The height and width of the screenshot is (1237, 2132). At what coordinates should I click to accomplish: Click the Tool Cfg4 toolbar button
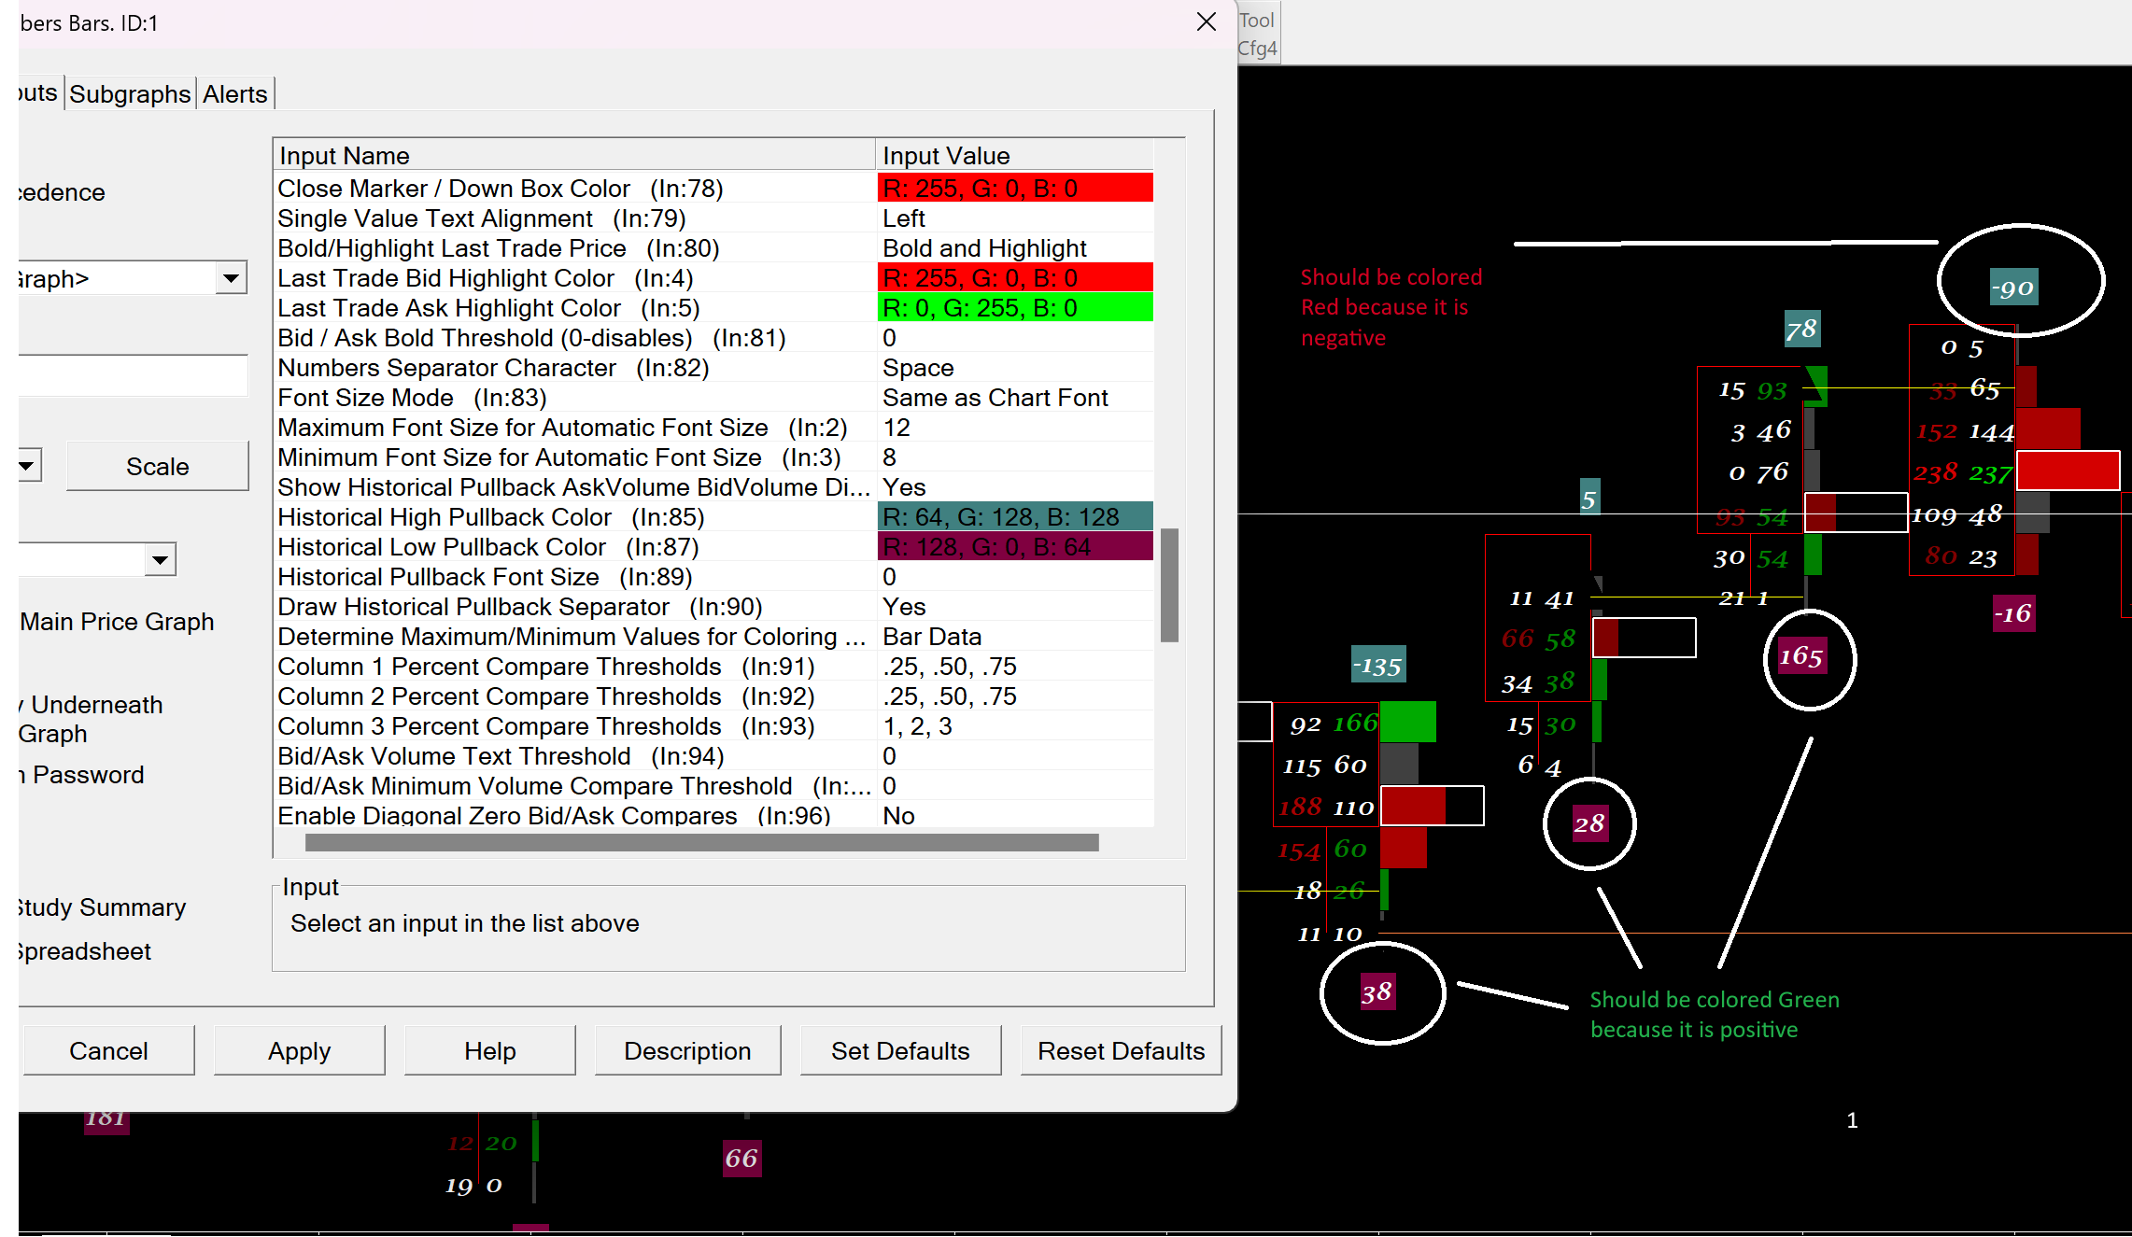tap(1257, 35)
